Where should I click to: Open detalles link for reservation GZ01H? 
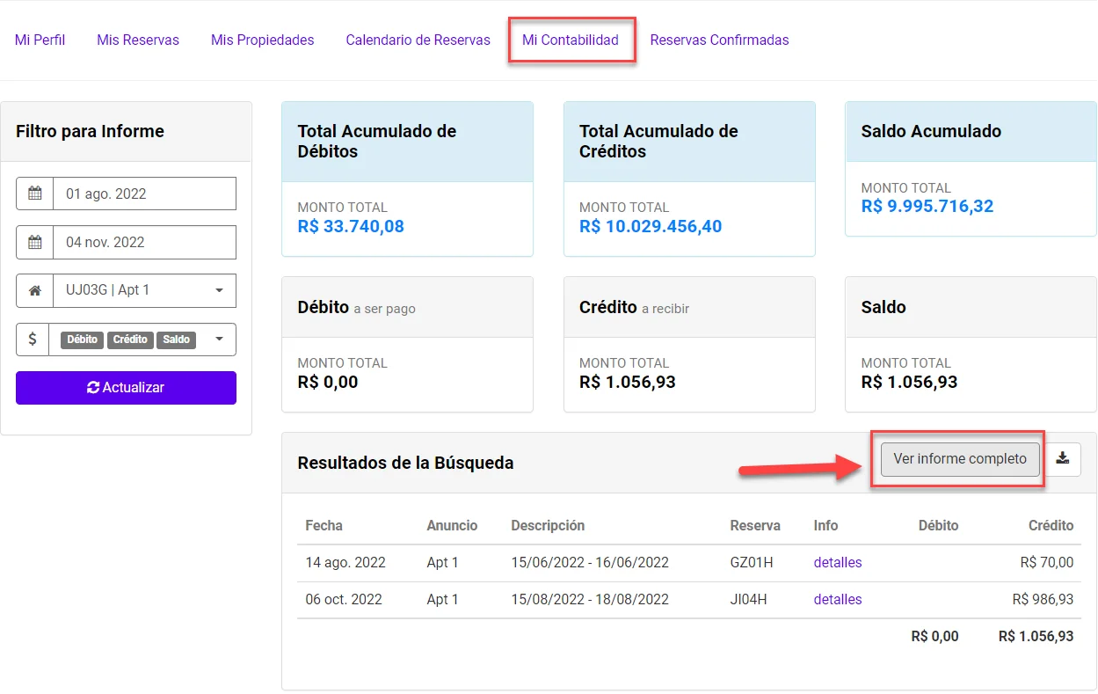pos(838,562)
